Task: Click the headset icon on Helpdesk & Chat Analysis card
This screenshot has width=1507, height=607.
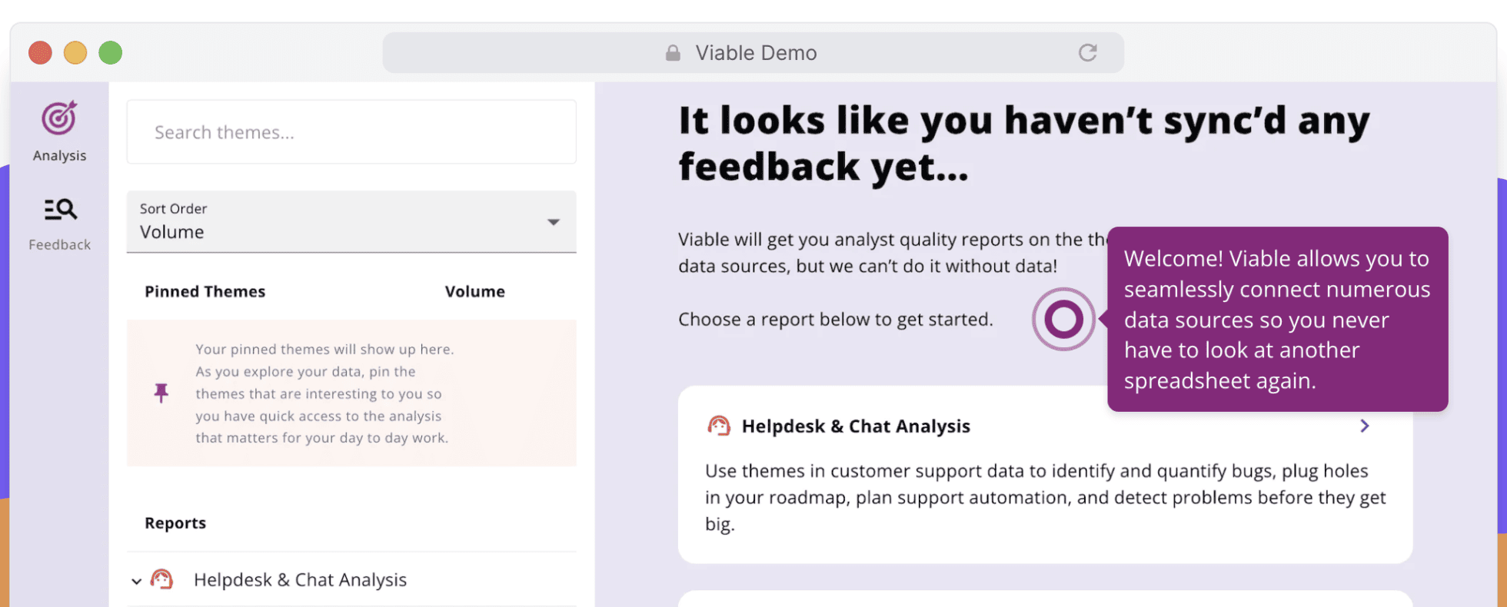Action: pyautogui.click(x=718, y=426)
